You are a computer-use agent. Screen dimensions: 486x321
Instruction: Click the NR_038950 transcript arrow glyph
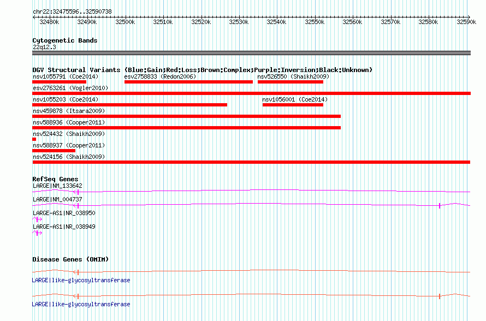[37, 219]
